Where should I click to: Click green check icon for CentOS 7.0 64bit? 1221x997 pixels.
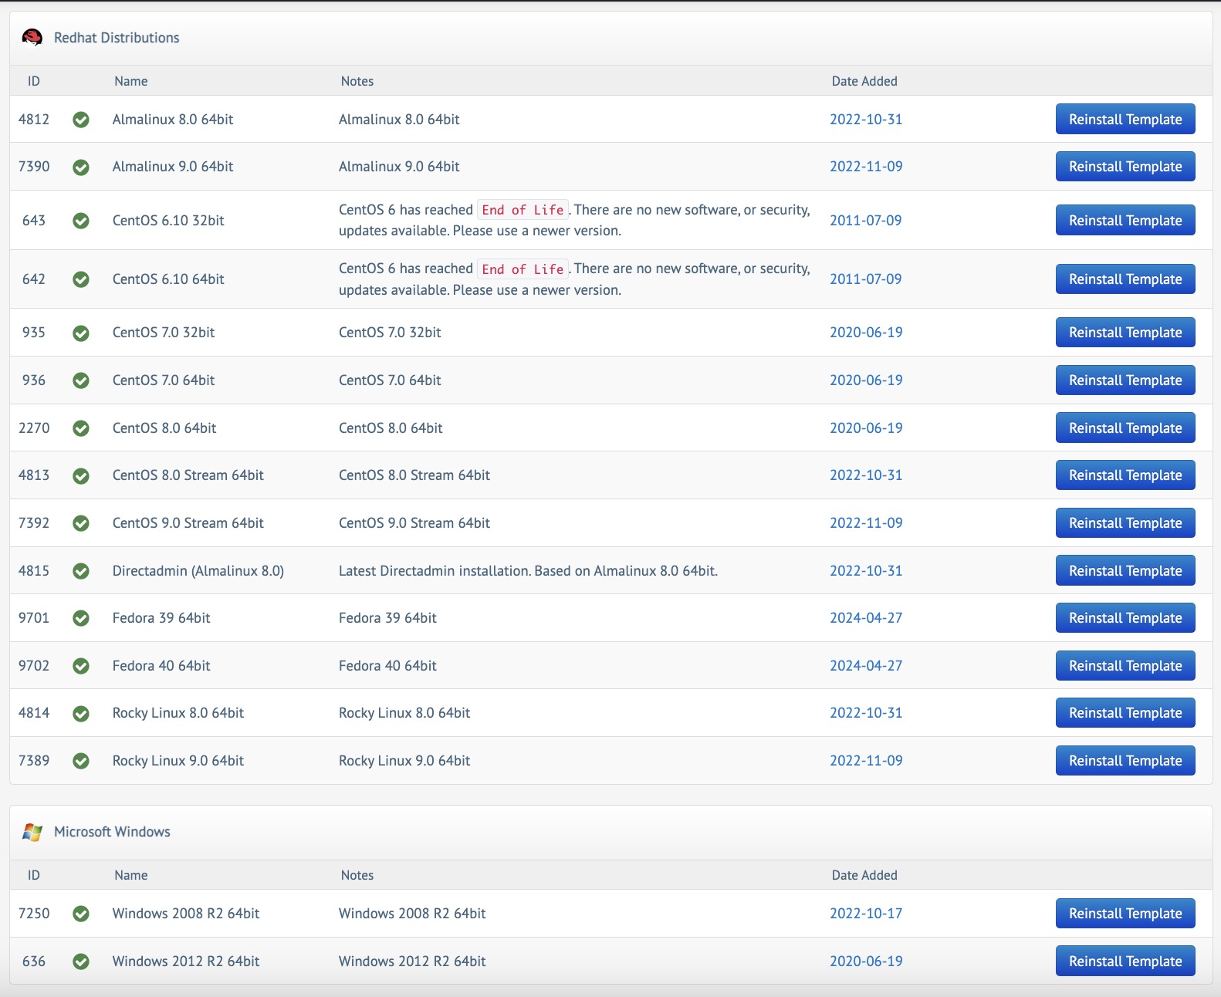tap(81, 380)
